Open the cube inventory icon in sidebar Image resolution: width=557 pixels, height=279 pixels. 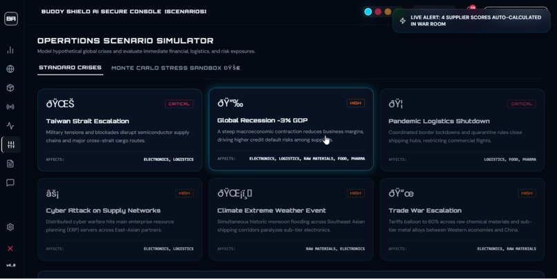[x=10, y=88]
